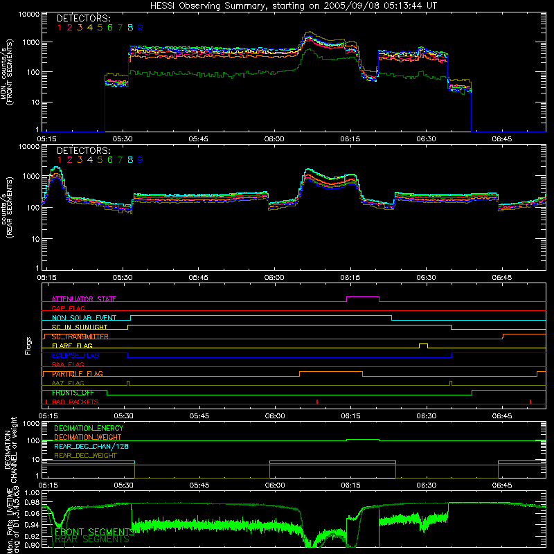Click the 1000 y-axis label of the decimation plot
The width and height of the screenshot is (554, 554).
click(x=31, y=424)
